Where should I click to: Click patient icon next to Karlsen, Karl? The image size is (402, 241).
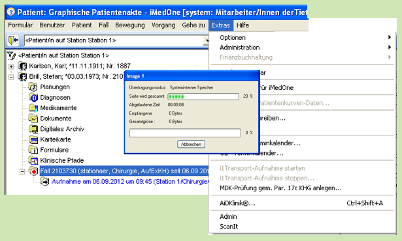[x=23, y=66]
